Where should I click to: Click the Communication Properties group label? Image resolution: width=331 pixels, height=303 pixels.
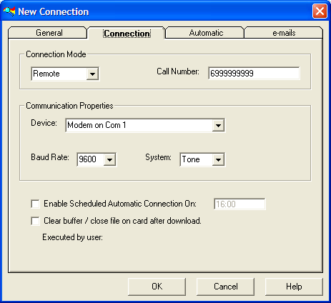(x=69, y=106)
